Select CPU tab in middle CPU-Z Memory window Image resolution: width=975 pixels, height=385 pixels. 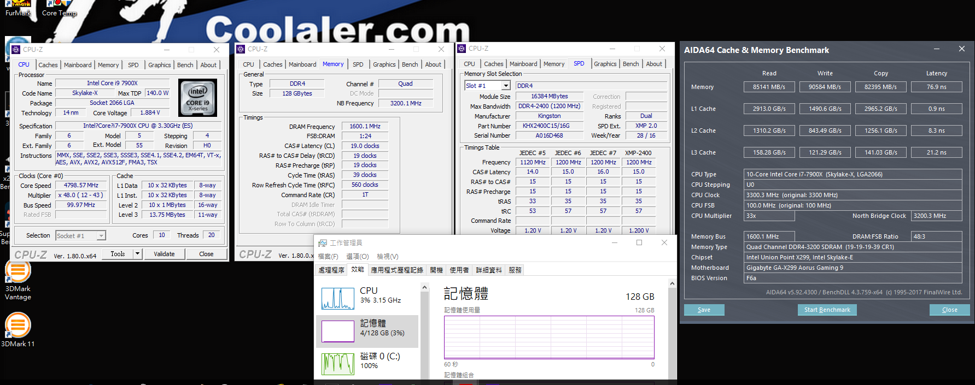pos(249,64)
